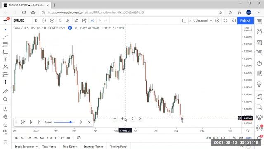This screenshot has height=149, width=264.
Task: Click the zoom in magnifier tool
Action: 5,99
